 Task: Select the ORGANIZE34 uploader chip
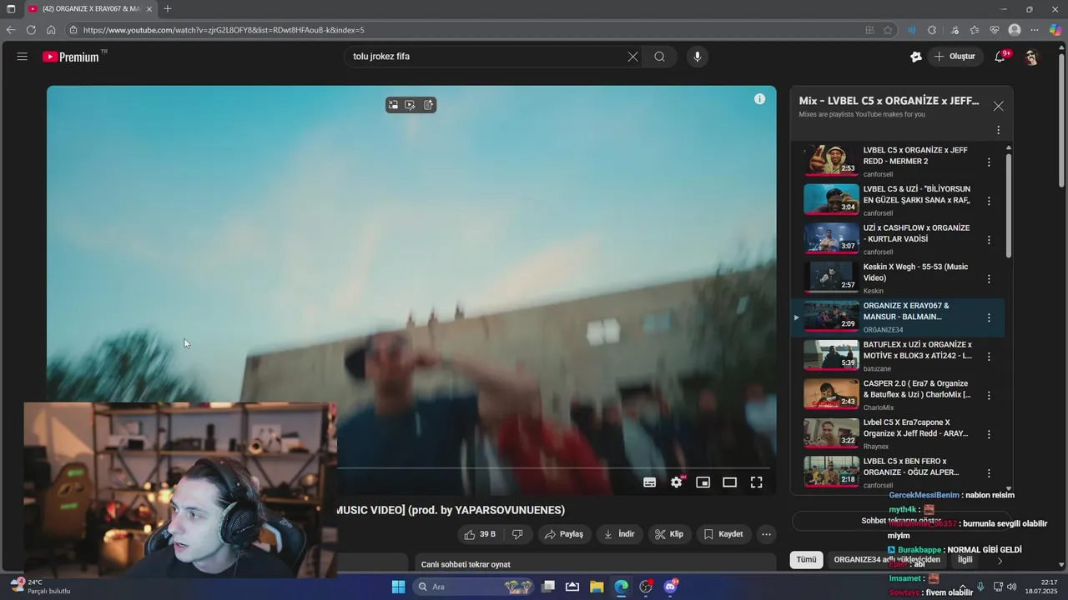click(886, 560)
